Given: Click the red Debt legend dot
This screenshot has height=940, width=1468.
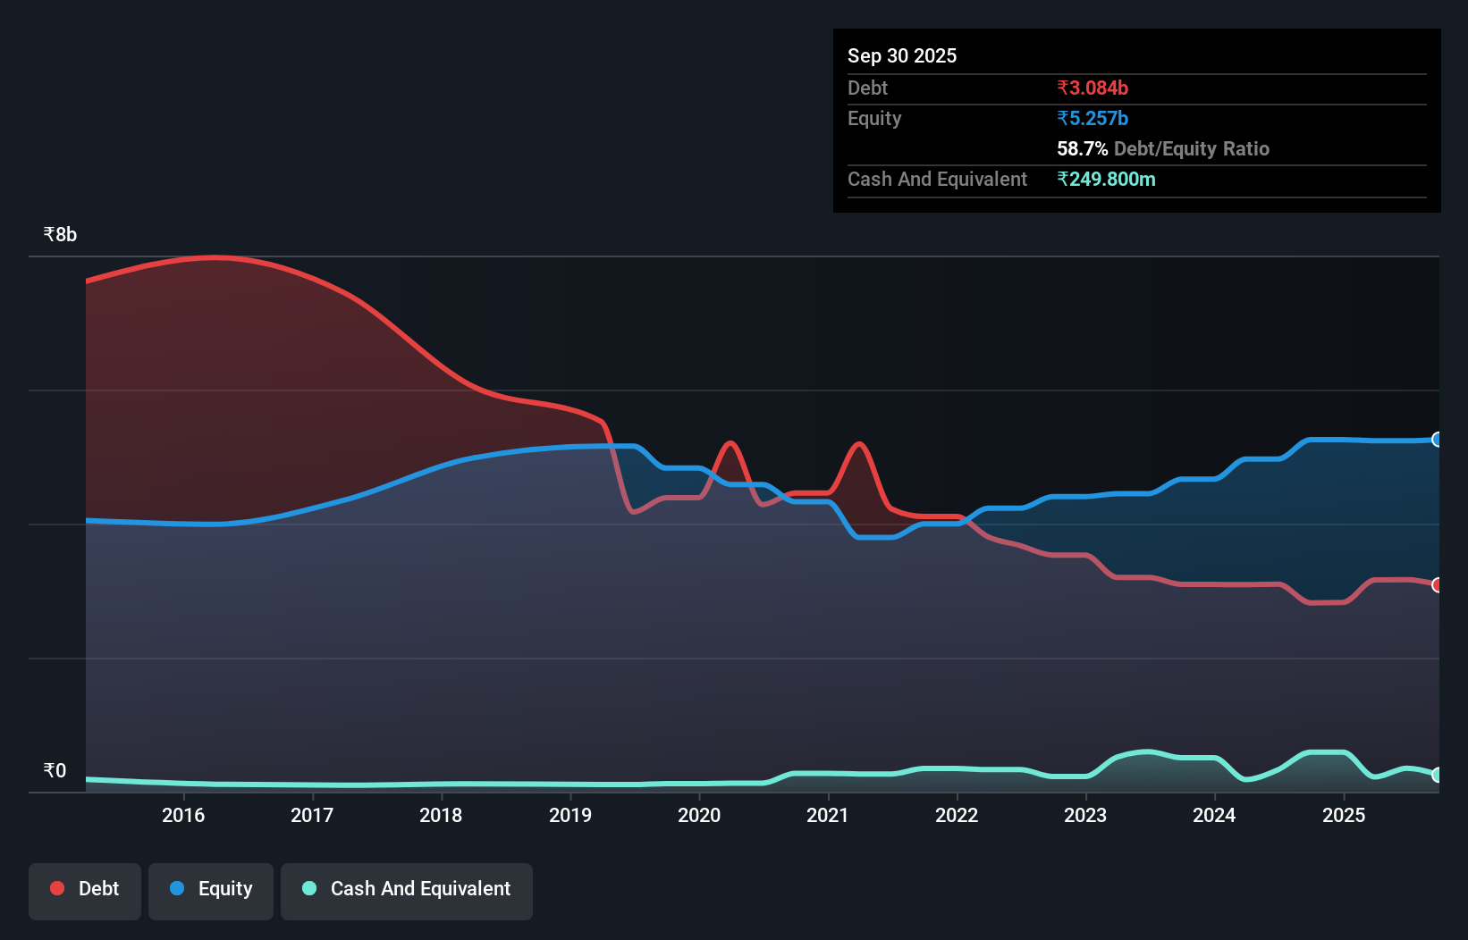Looking at the screenshot, I should pyautogui.click(x=56, y=888).
